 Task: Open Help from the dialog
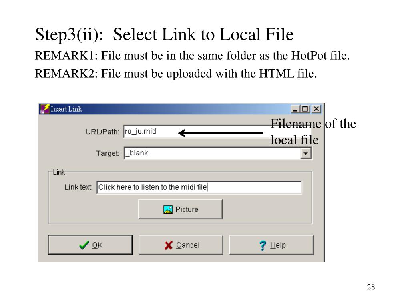(x=271, y=245)
